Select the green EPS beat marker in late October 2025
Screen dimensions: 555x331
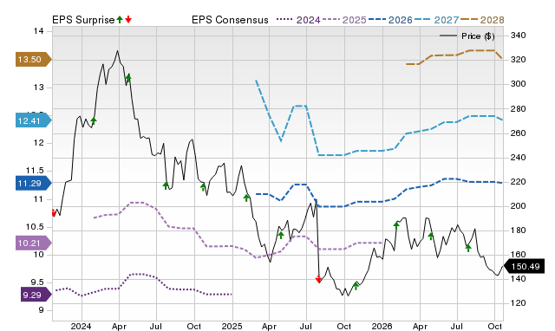[356, 286]
